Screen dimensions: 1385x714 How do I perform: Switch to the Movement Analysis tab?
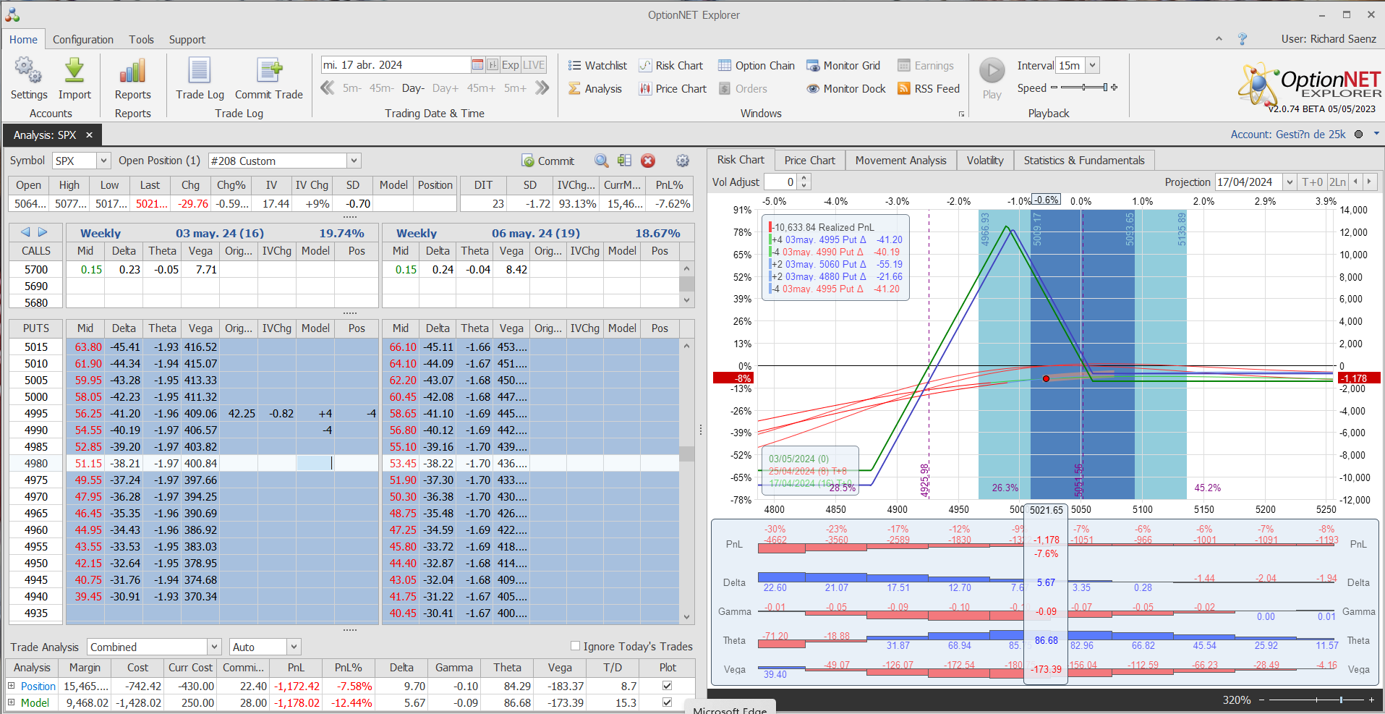tap(900, 161)
